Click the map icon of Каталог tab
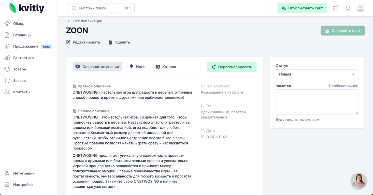The width and height of the screenshot is (373, 195). point(158,67)
